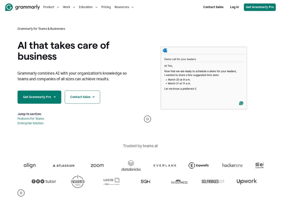Viewport: 281px width, 224px height.
Task: Click the green Grammarly badge inside the demo
Action: [241, 103]
